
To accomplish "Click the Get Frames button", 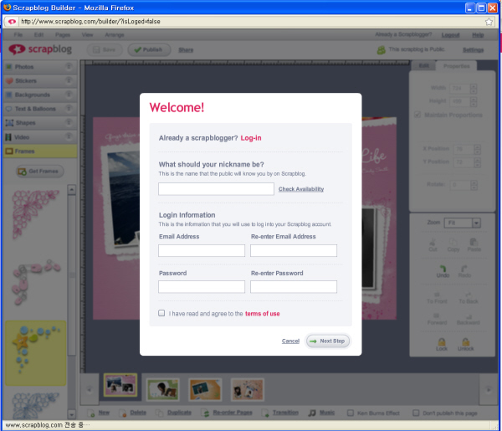I will point(40,172).
